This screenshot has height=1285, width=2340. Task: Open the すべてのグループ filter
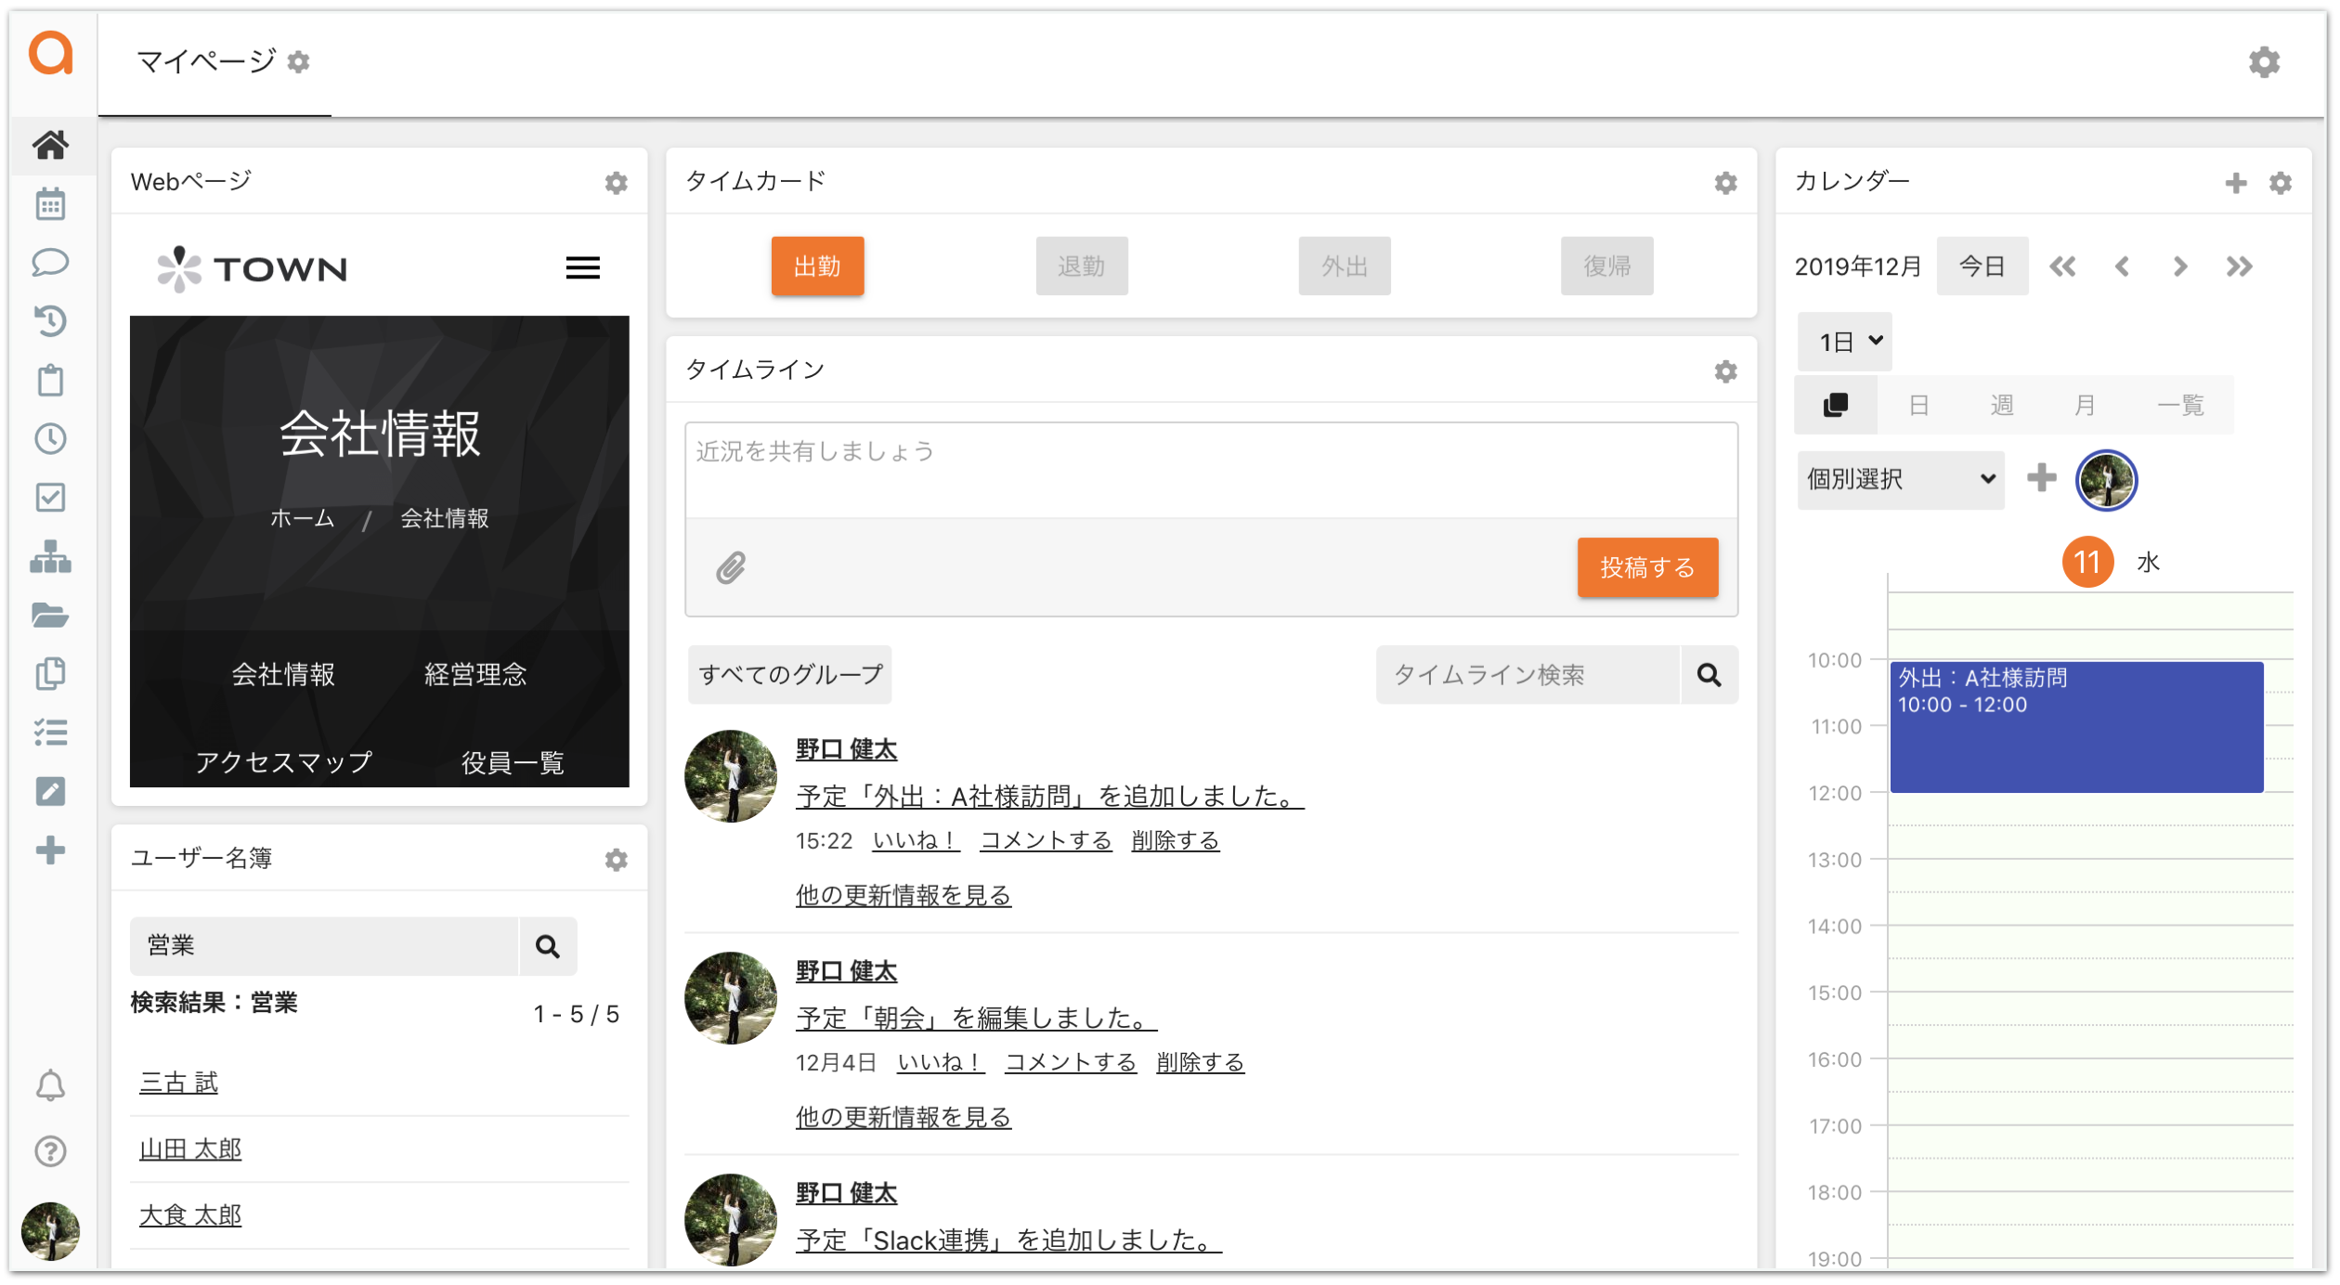(790, 675)
